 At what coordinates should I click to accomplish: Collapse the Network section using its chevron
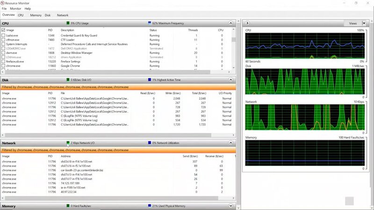(230, 143)
